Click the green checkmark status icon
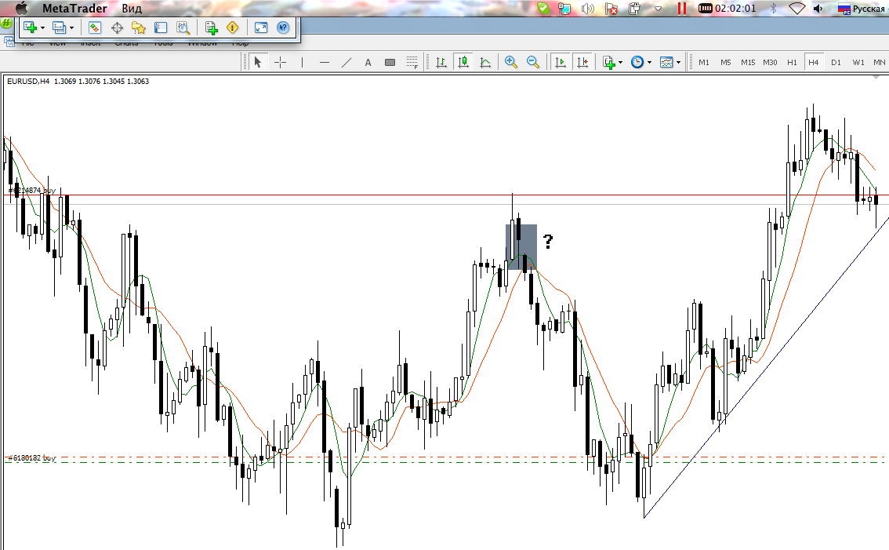The image size is (889, 550). 543,8
